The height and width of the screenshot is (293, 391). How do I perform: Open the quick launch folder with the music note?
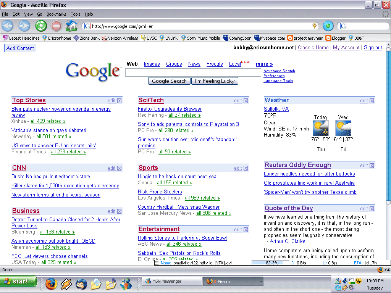(111, 284)
